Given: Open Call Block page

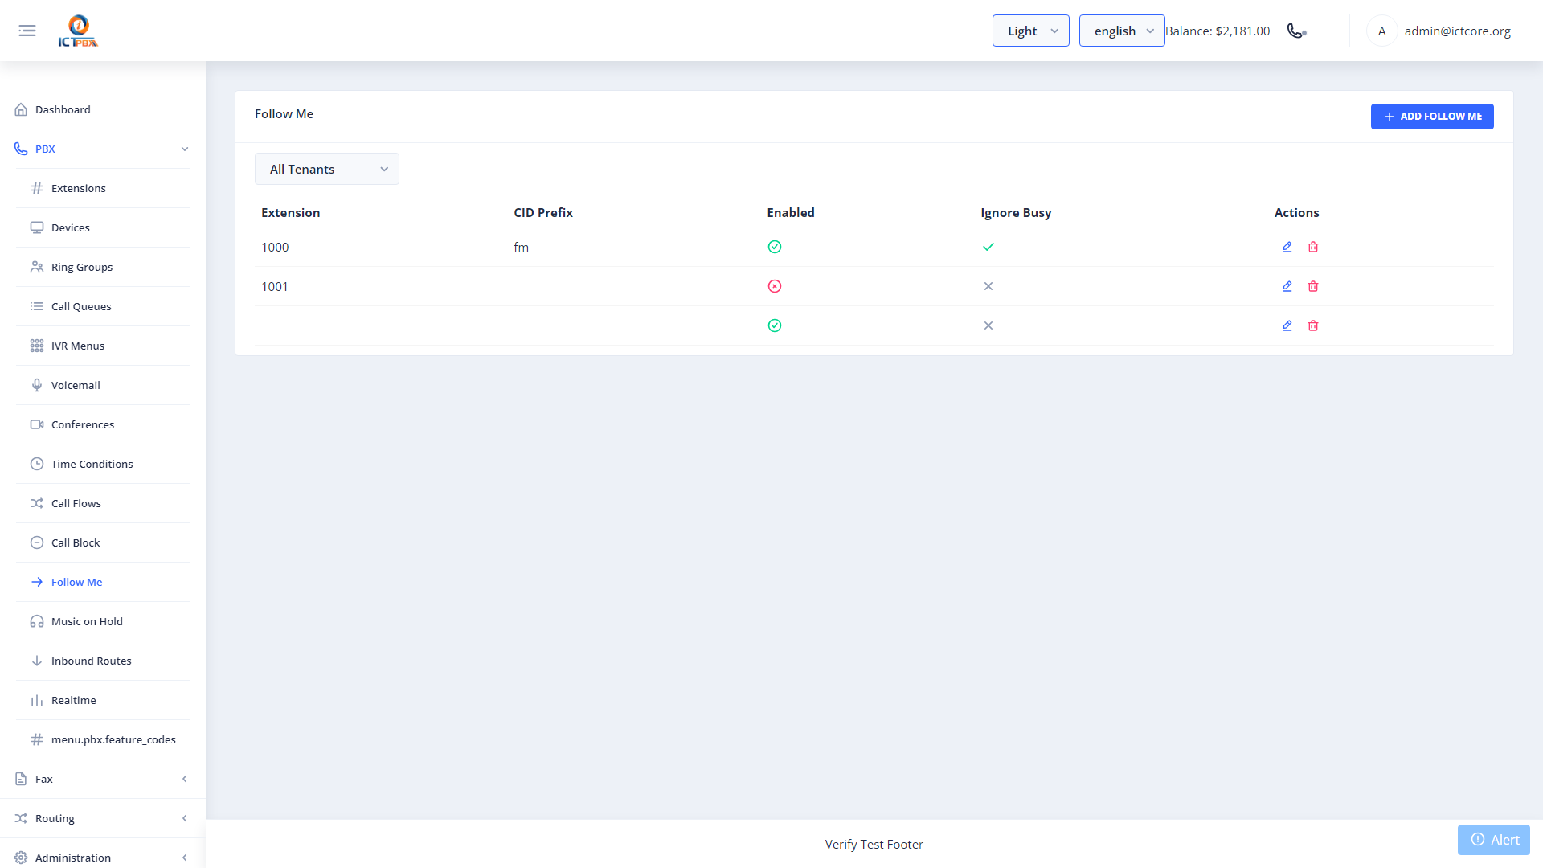Looking at the screenshot, I should tap(103, 542).
